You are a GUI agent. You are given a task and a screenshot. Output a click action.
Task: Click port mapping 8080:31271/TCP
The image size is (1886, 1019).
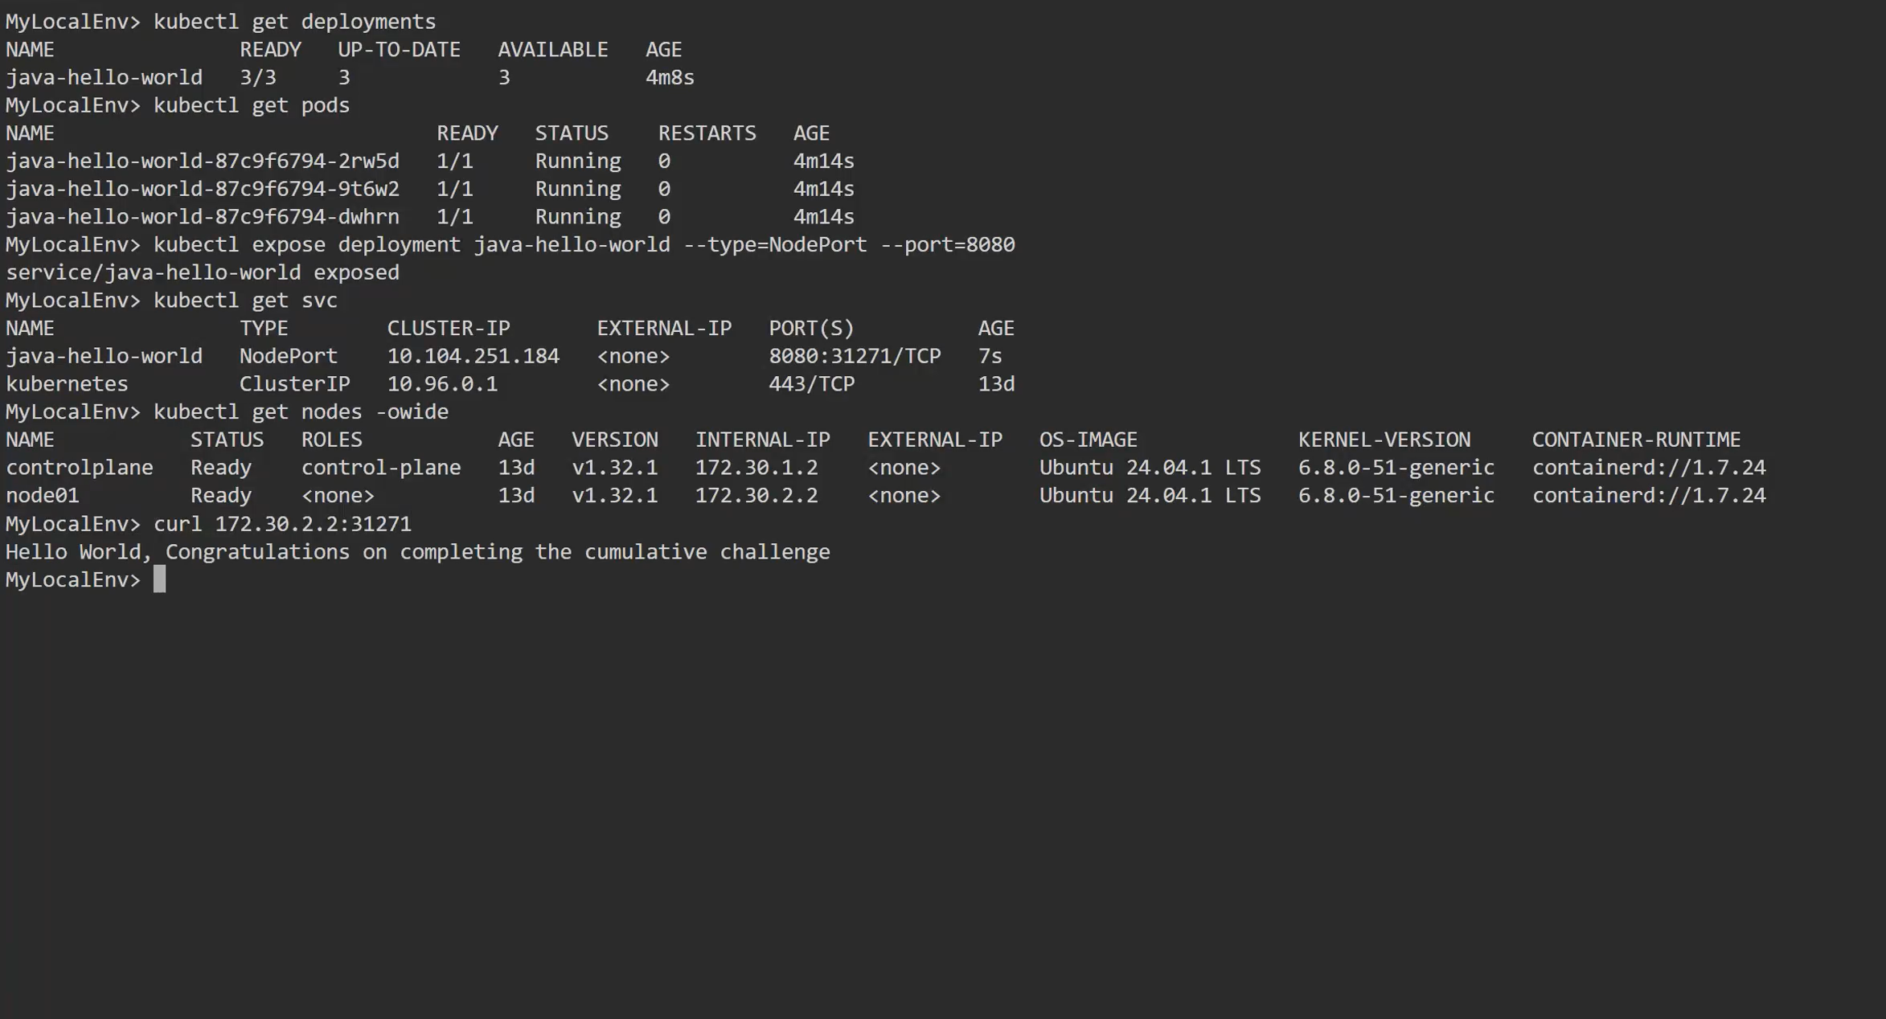pos(854,356)
